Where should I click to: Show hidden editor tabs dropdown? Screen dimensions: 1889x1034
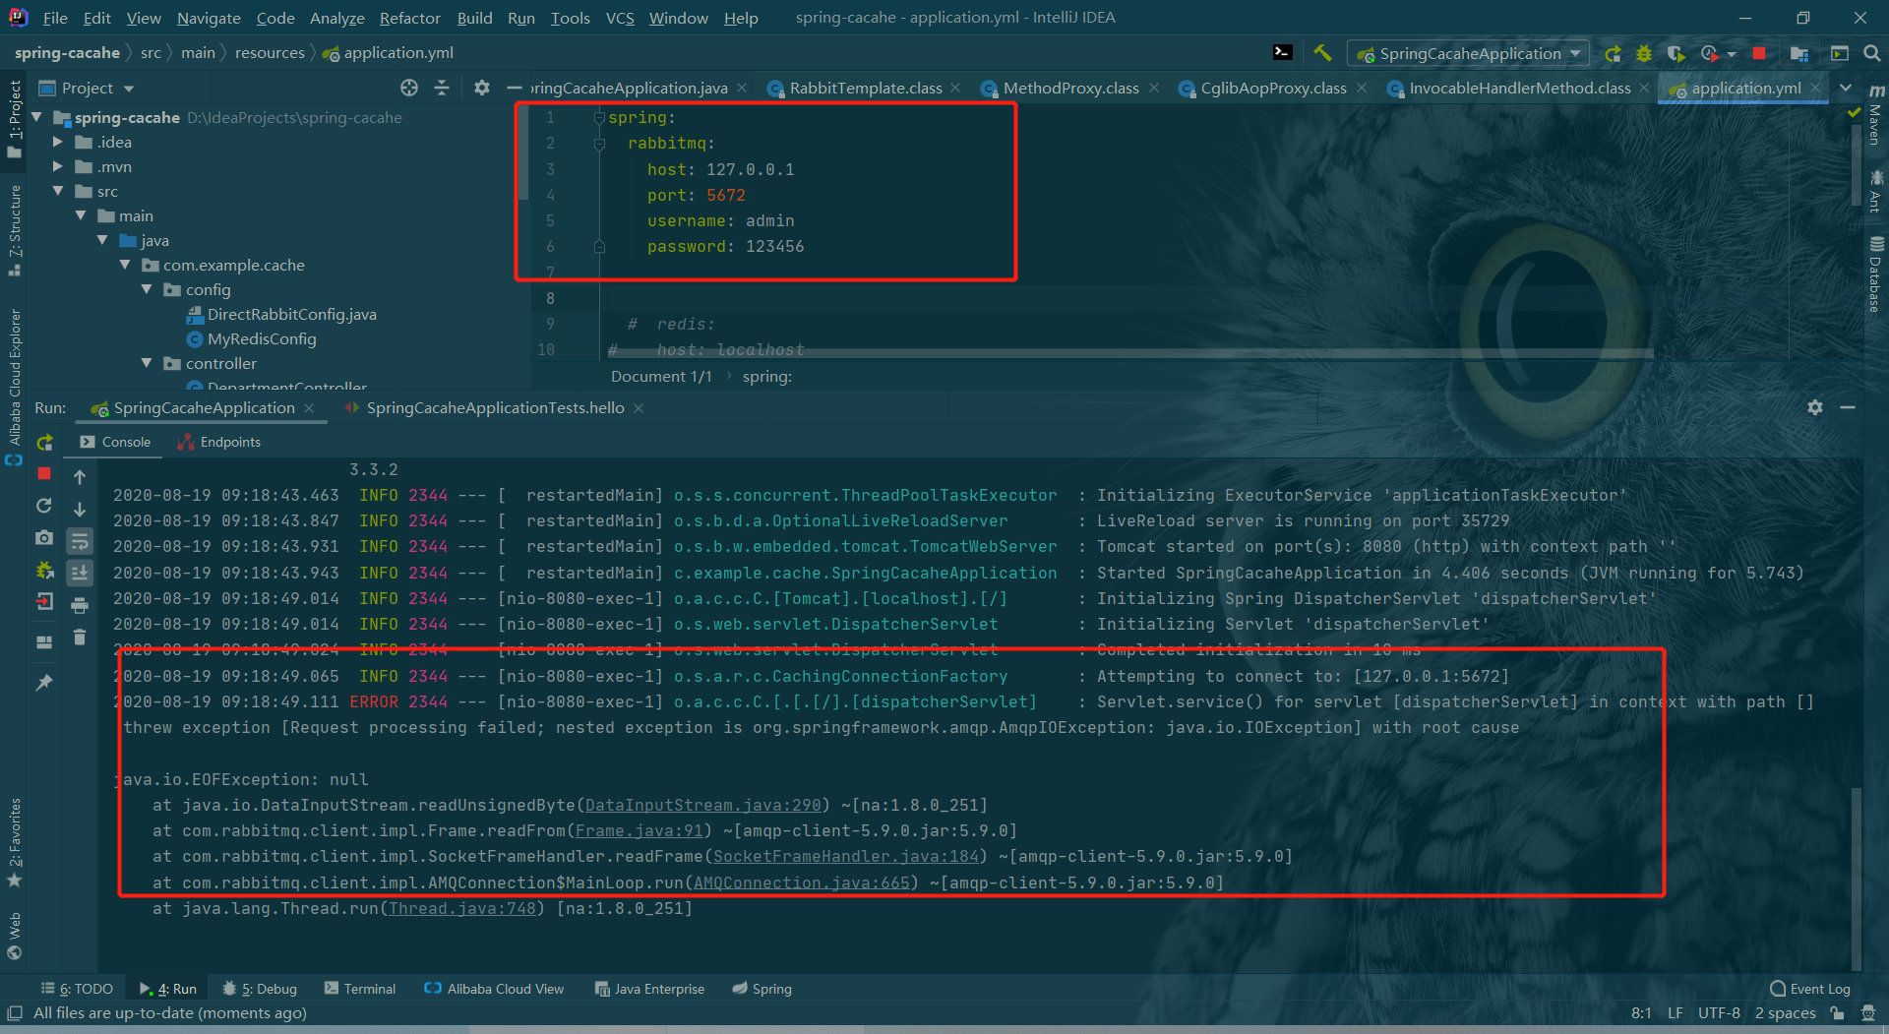1846,88
